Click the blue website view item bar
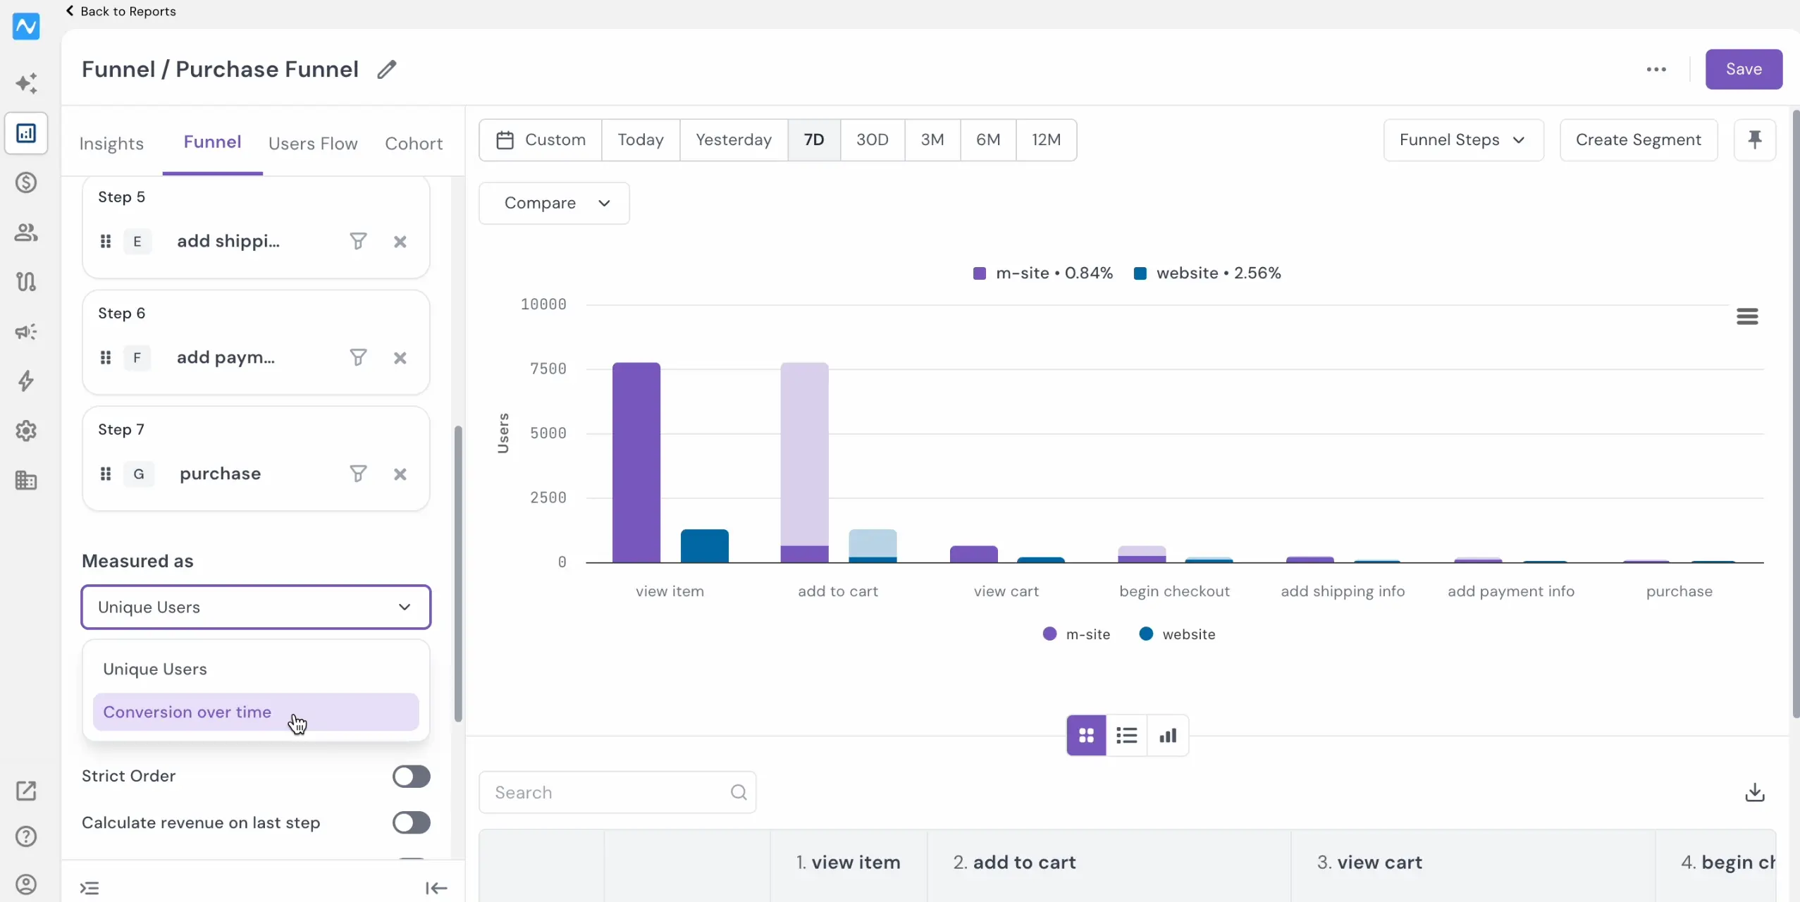Viewport: 1800px width, 902px height. [704, 546]
